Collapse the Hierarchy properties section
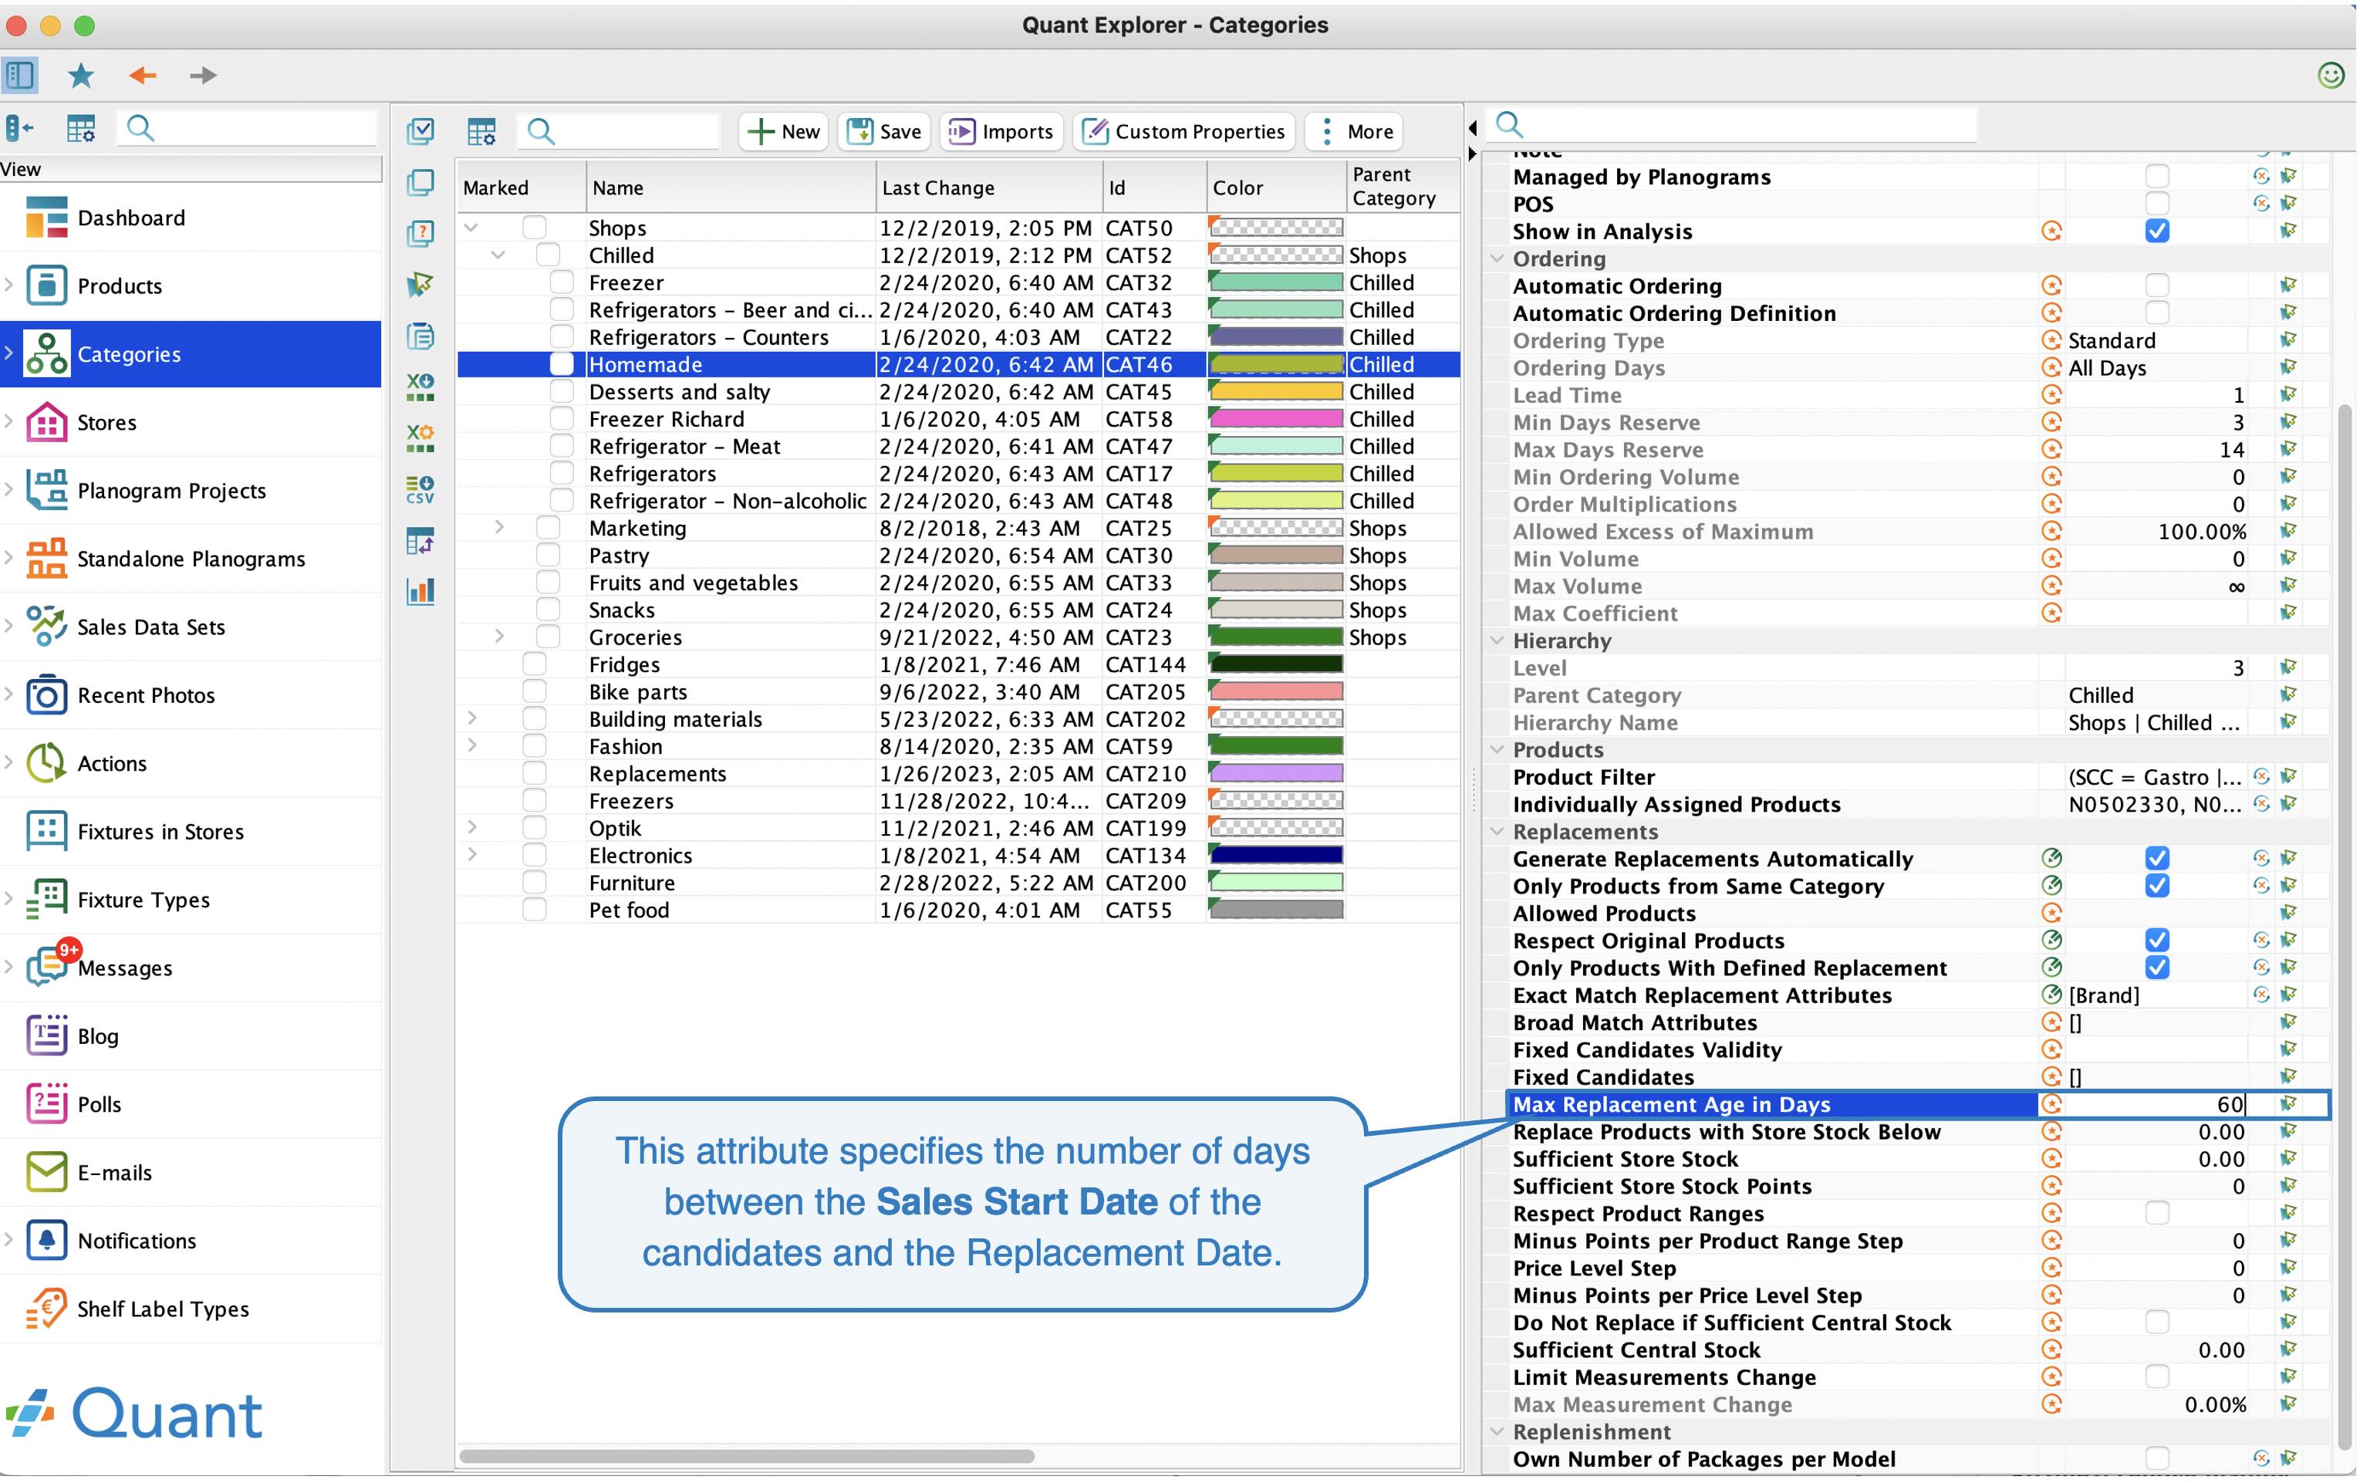Screen dimensions: 2360x1483 [1497, 640]
